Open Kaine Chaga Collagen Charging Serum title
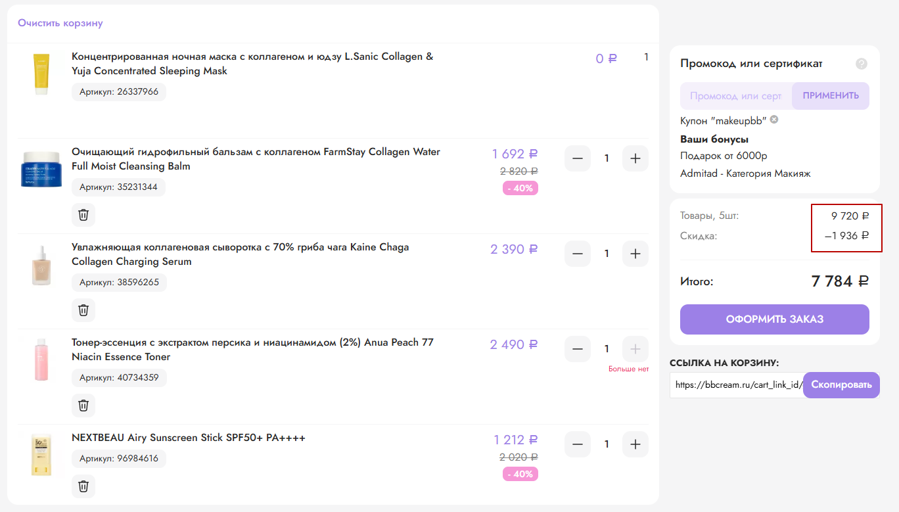 (241, 254)
